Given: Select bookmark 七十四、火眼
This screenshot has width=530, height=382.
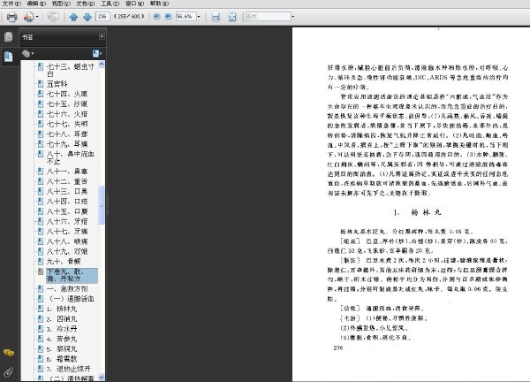Looking at the screenshot, I should coord(67,94).
